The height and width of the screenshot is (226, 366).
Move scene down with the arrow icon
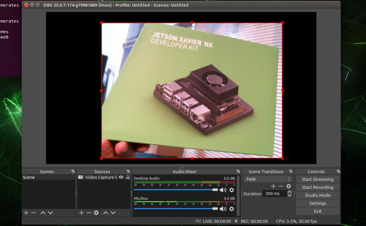[x=51, y=213]
